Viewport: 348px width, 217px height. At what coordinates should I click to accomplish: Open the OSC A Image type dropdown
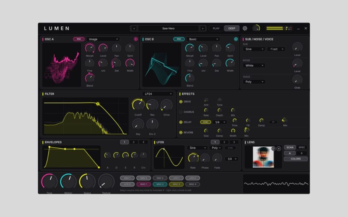pos(103,39)
